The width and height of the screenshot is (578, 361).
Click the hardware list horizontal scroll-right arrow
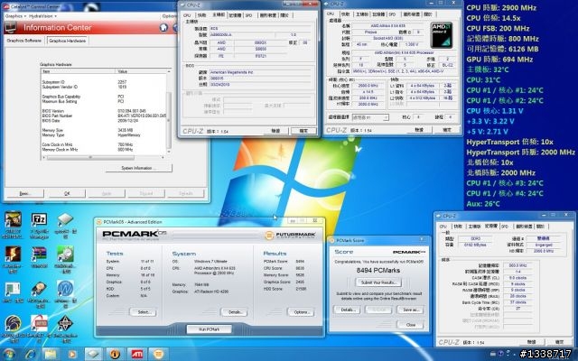click(163, 158)
